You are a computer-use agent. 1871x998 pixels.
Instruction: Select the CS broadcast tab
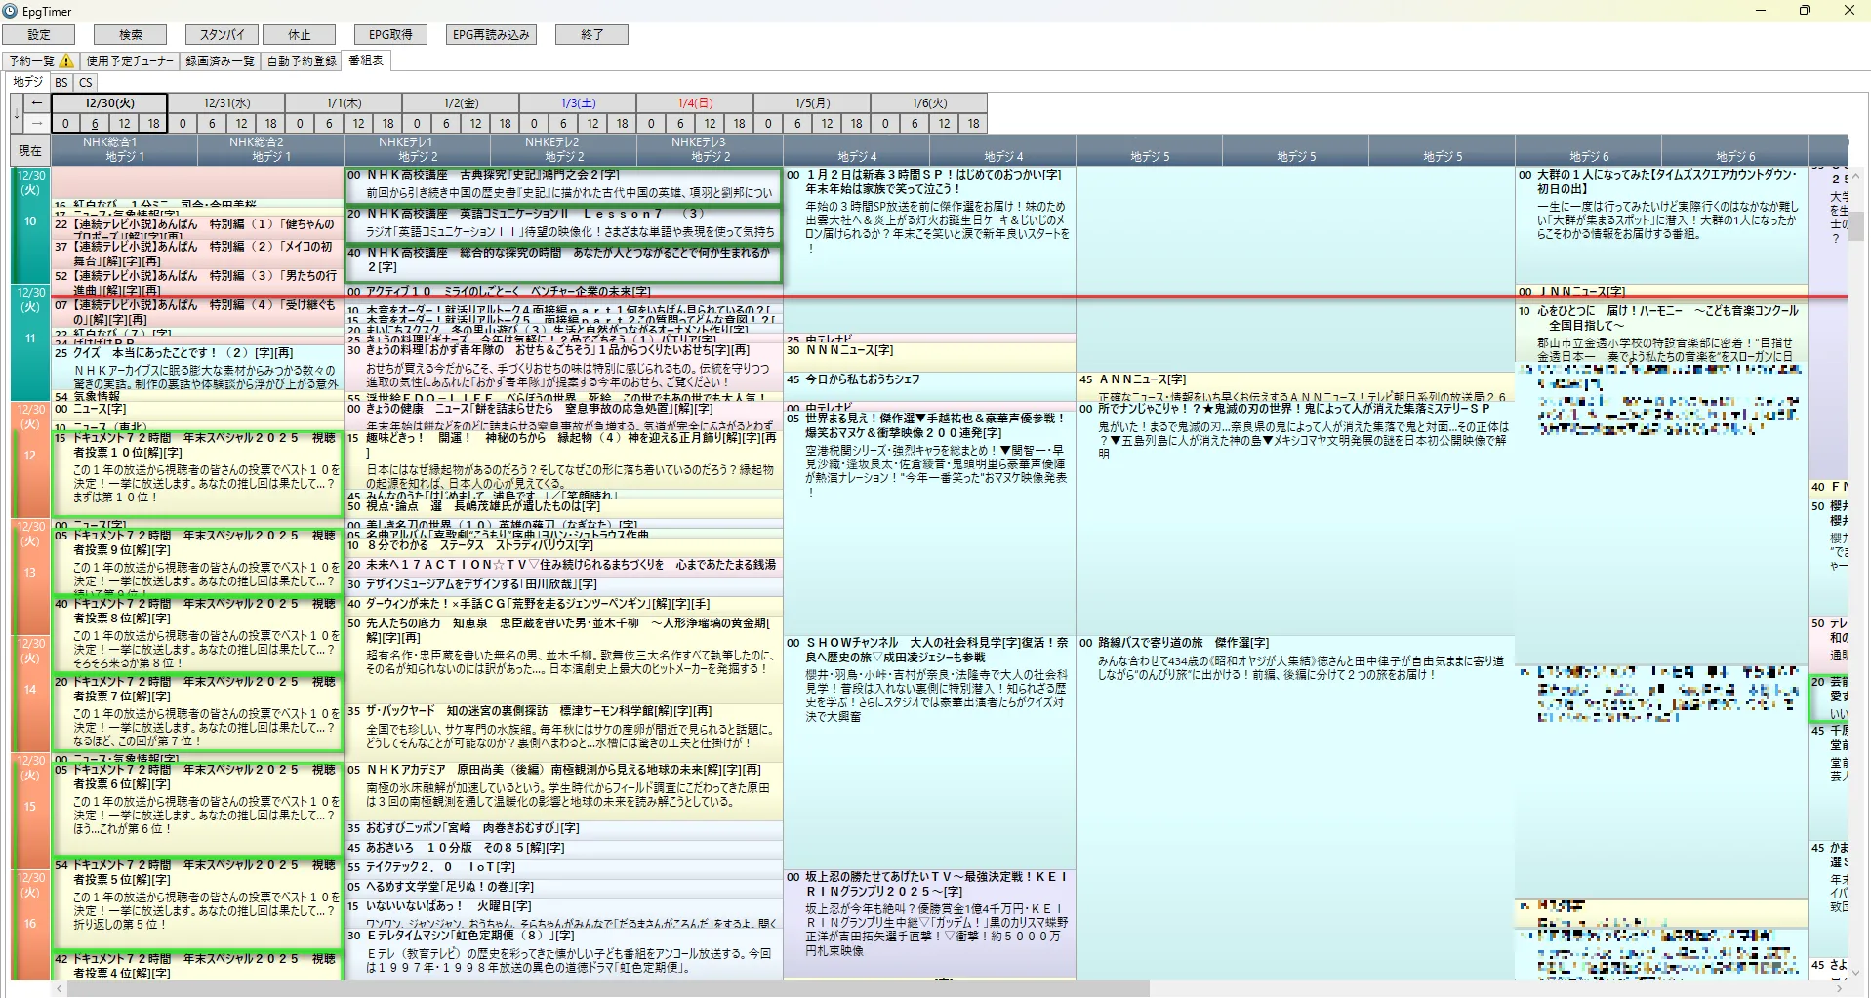(x=86, y=83)
